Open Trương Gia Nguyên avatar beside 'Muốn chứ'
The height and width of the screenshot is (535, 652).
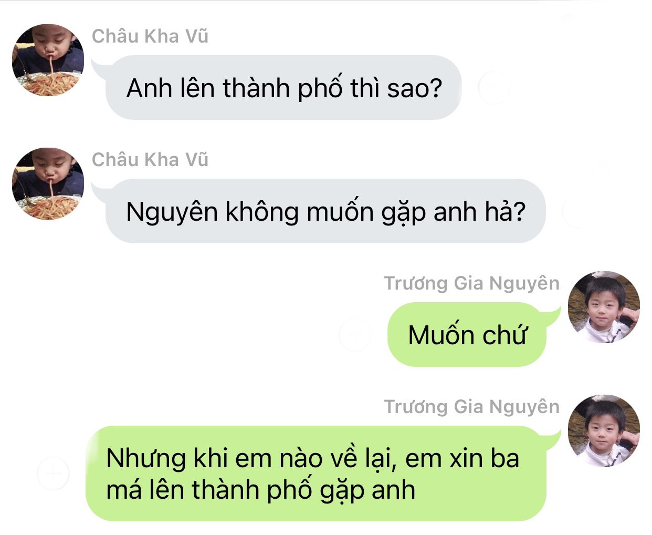[604, 307]
